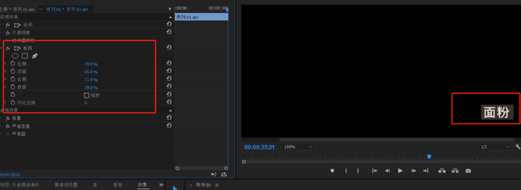This screenshot has height=190, width=521.
Task: Toggle the fx switch for 运动 effect
Action: pos(8,25)
